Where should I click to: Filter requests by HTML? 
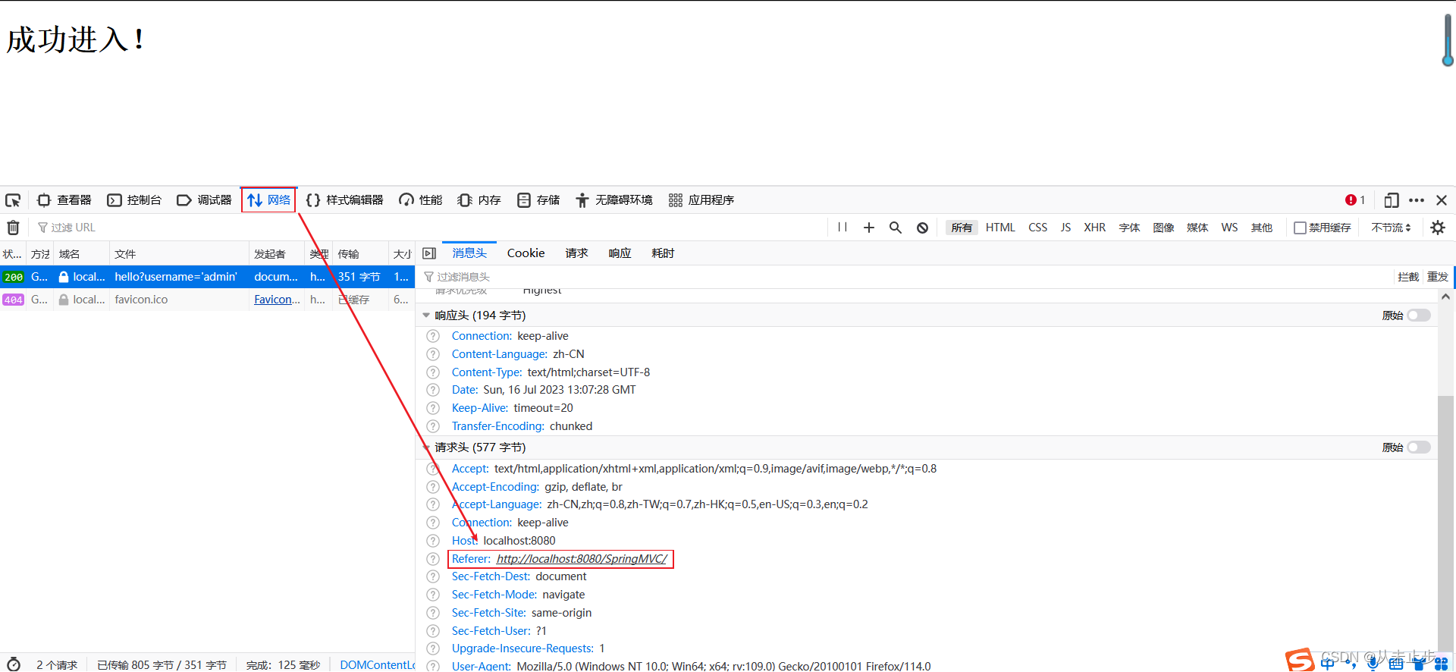(1000, 228)
